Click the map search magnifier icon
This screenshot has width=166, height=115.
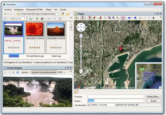(x=117, y=18)
